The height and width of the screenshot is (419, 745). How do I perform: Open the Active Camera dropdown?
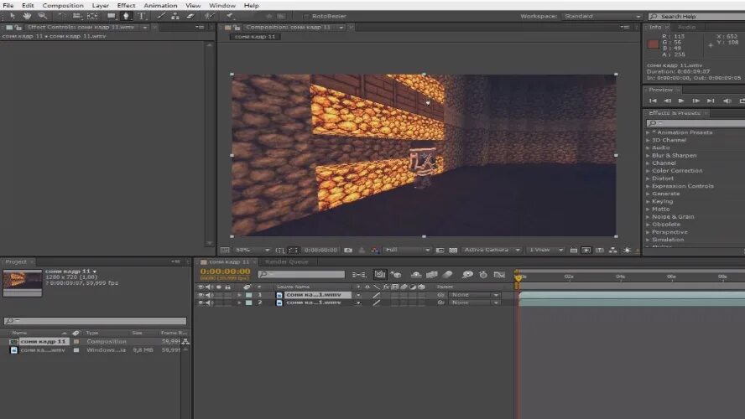tap(492, 250)
